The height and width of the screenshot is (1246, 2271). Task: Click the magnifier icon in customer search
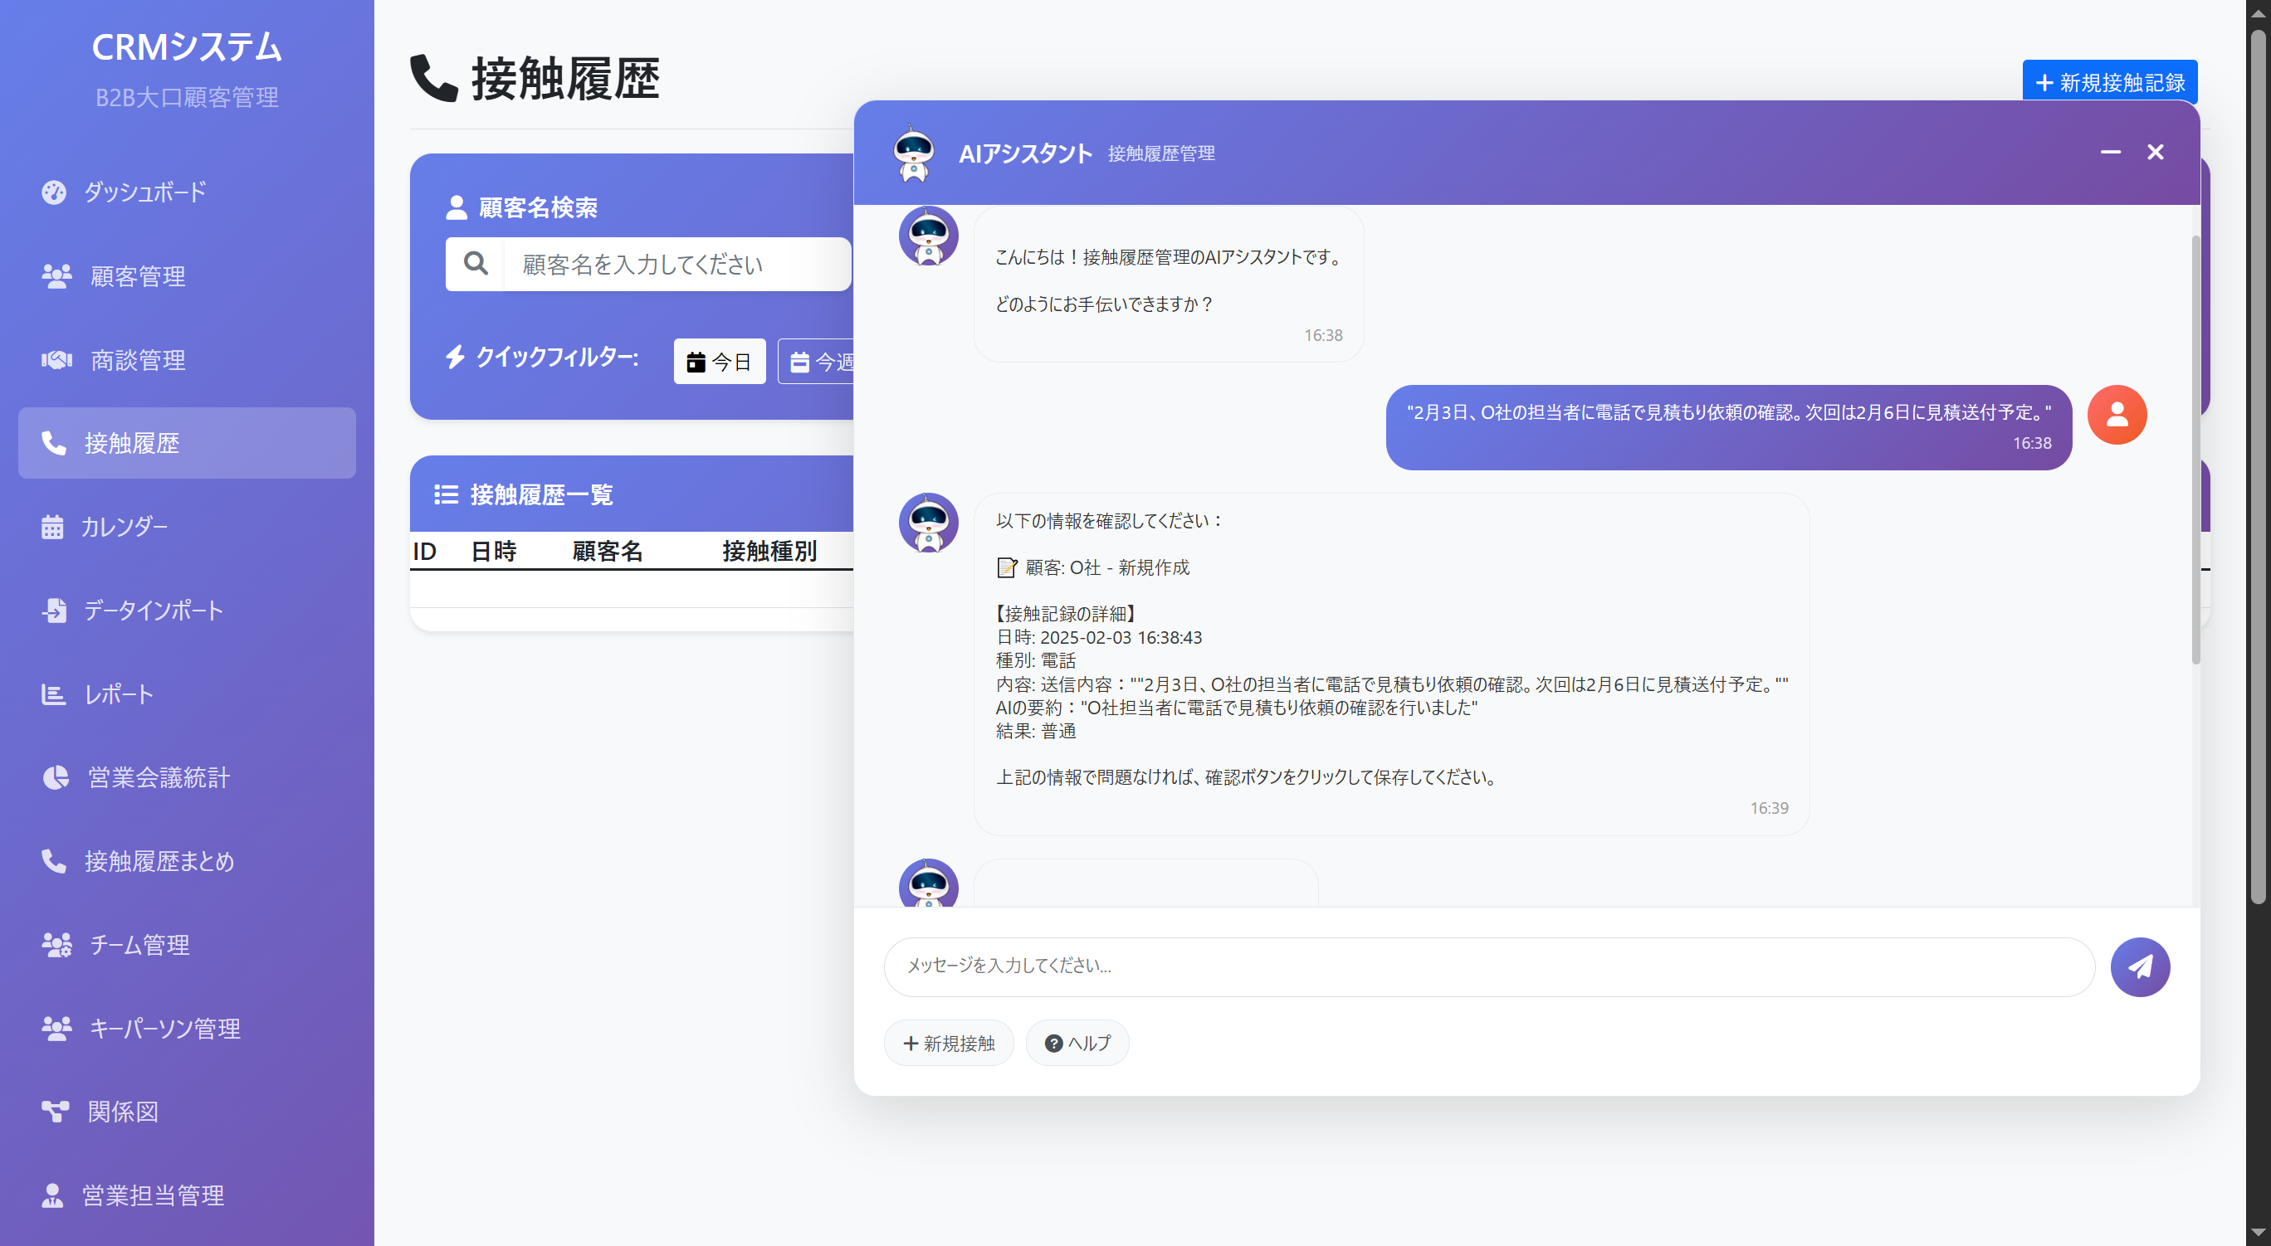point(475,264)
